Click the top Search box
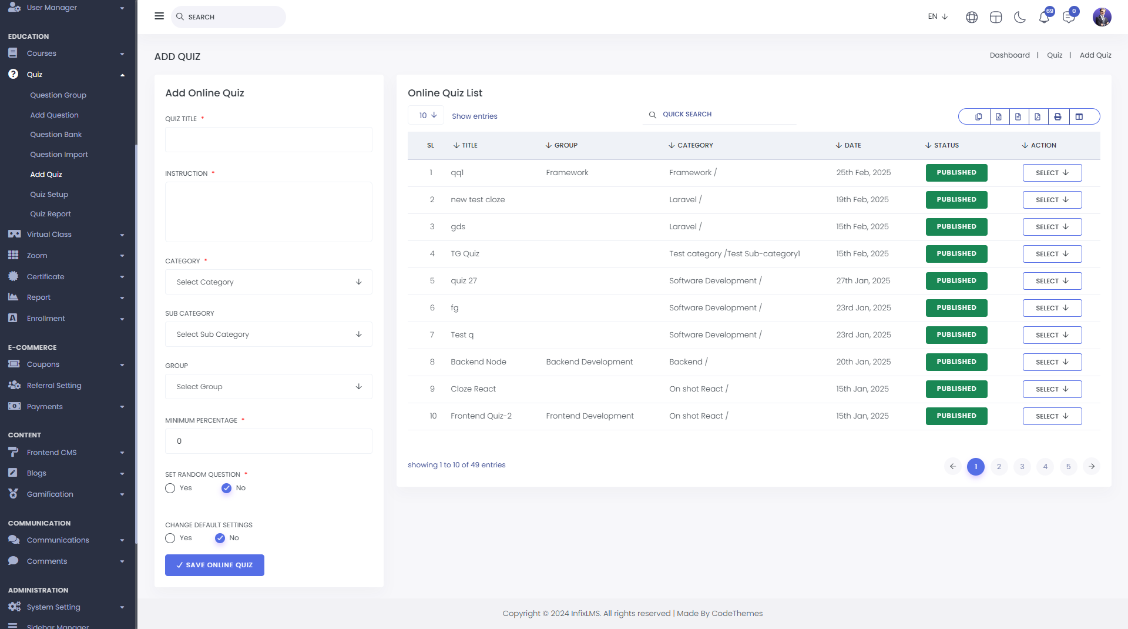 pyautogui.click(x=229, y=17)
